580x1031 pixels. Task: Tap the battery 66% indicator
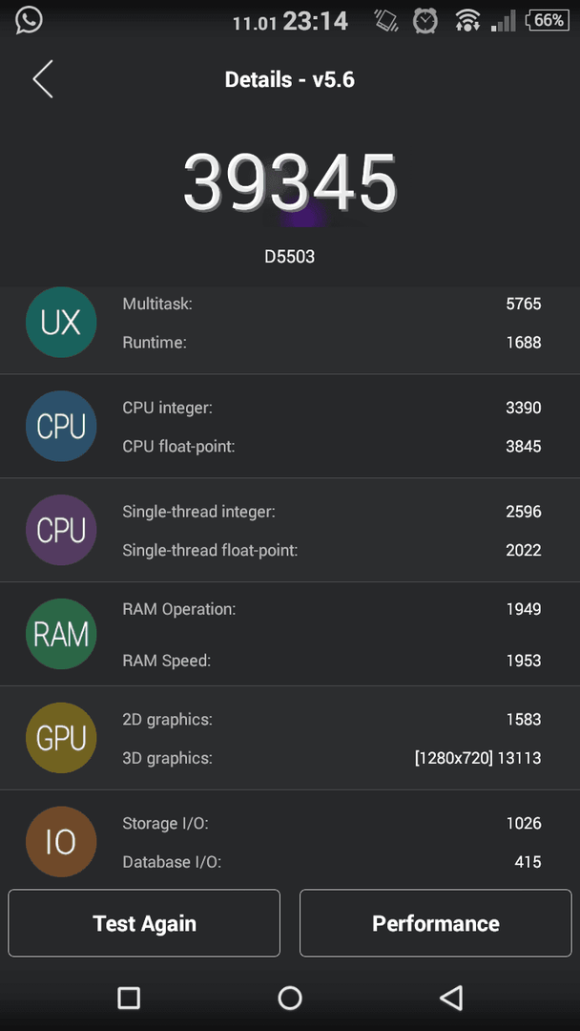click(x=547, y=20)
